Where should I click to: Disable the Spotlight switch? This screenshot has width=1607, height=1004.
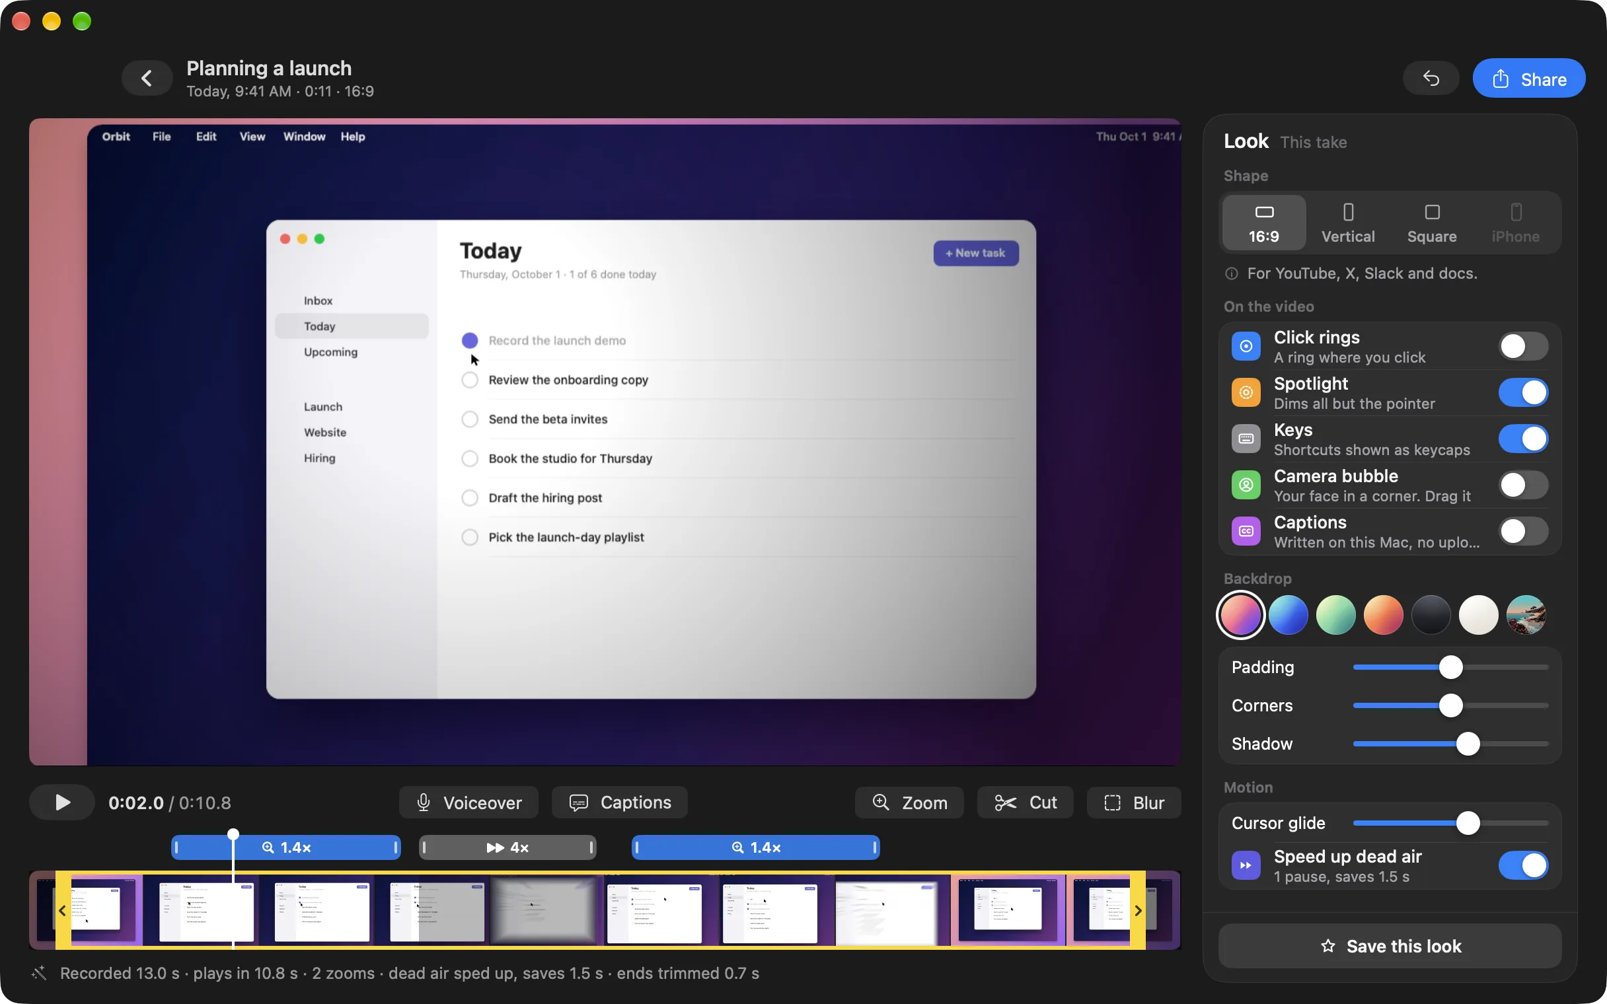tap(1523, 392)
